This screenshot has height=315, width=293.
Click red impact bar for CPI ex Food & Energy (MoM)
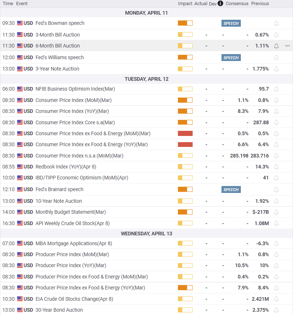(185, 133)
